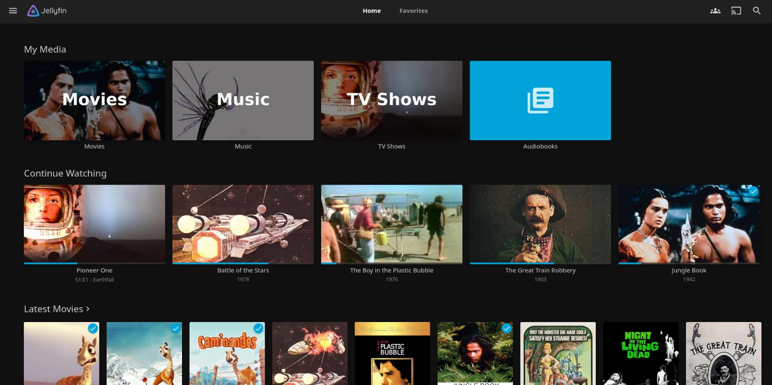Screen dimensions: 772x385
Task: Open the TV Shows library card
Action: point(392,100)
